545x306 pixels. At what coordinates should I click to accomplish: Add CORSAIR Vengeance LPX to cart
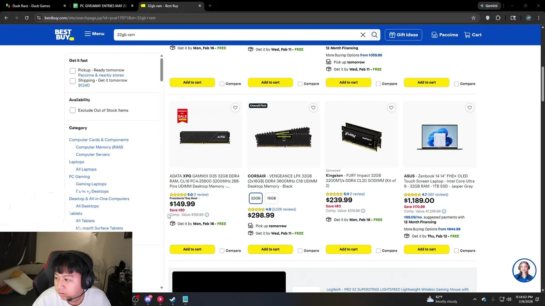270,249
